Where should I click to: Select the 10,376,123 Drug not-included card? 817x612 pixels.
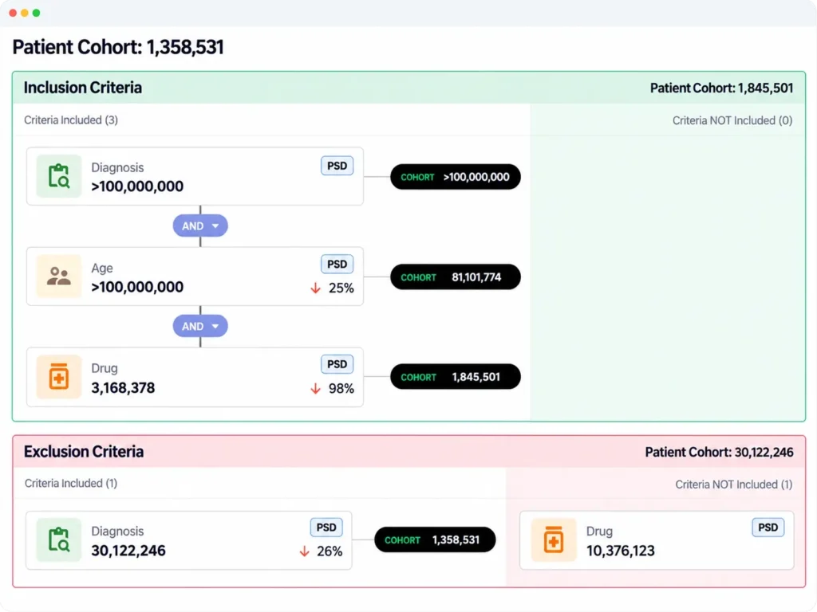coord(657,540)
